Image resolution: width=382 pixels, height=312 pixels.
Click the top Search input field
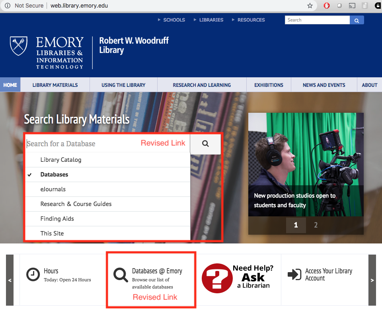[317, 20]
